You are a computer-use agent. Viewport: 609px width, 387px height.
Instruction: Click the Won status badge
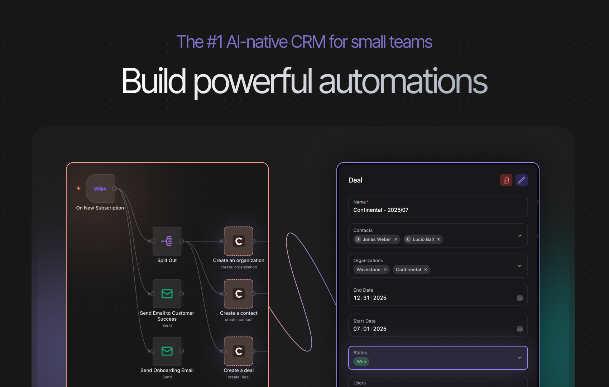(x=361, y=362)
